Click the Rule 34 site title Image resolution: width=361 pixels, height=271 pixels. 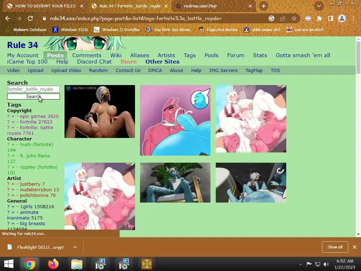click(23, 45)
